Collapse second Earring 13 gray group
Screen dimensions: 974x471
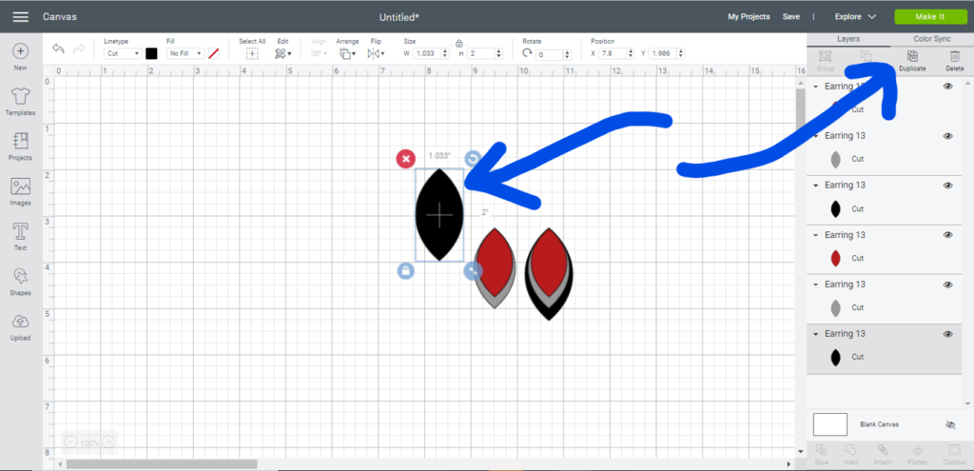tap(815, 135)
